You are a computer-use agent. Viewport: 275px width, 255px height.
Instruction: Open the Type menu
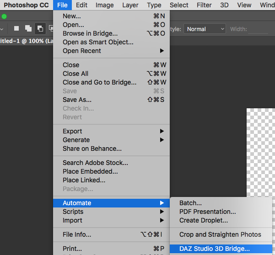point(154,5)
